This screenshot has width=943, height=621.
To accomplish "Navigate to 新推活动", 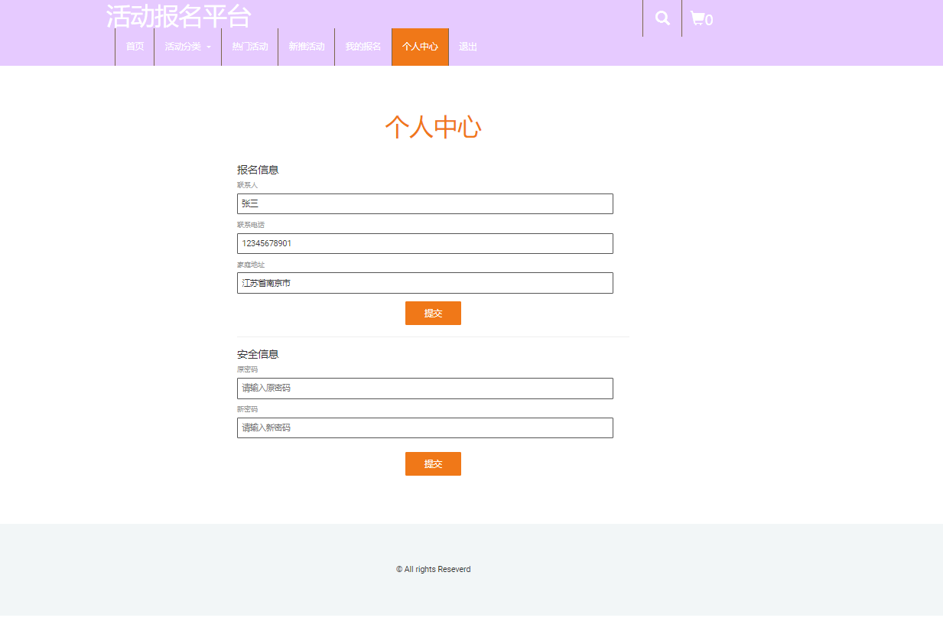I will point(306,47).
